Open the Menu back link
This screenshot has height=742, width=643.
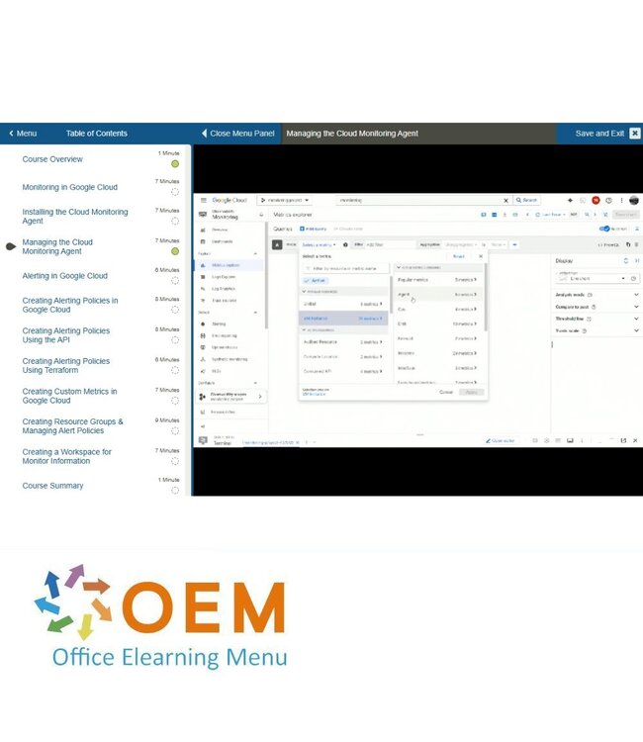point(23,134)
